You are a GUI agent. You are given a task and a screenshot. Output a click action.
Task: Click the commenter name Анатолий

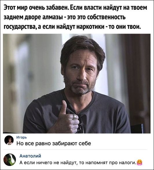pos(30,156)
